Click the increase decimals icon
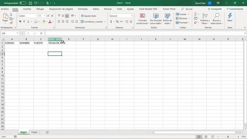247x139 pixels. [x=127, y=22]
